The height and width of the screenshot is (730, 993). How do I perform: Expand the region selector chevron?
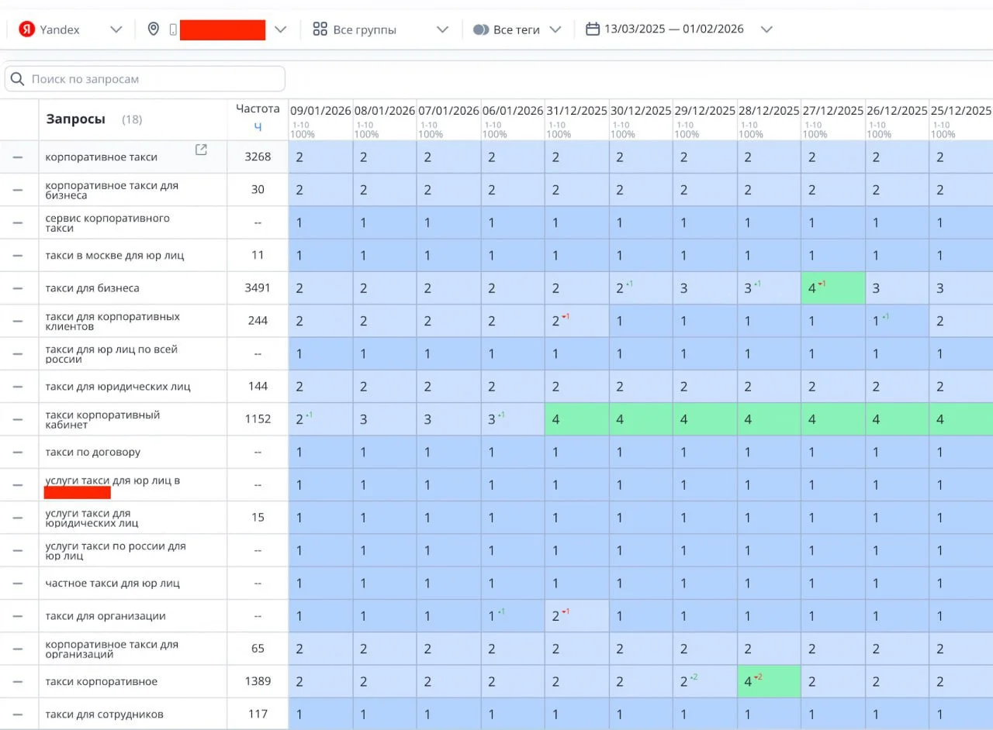(x=281, y=29)
